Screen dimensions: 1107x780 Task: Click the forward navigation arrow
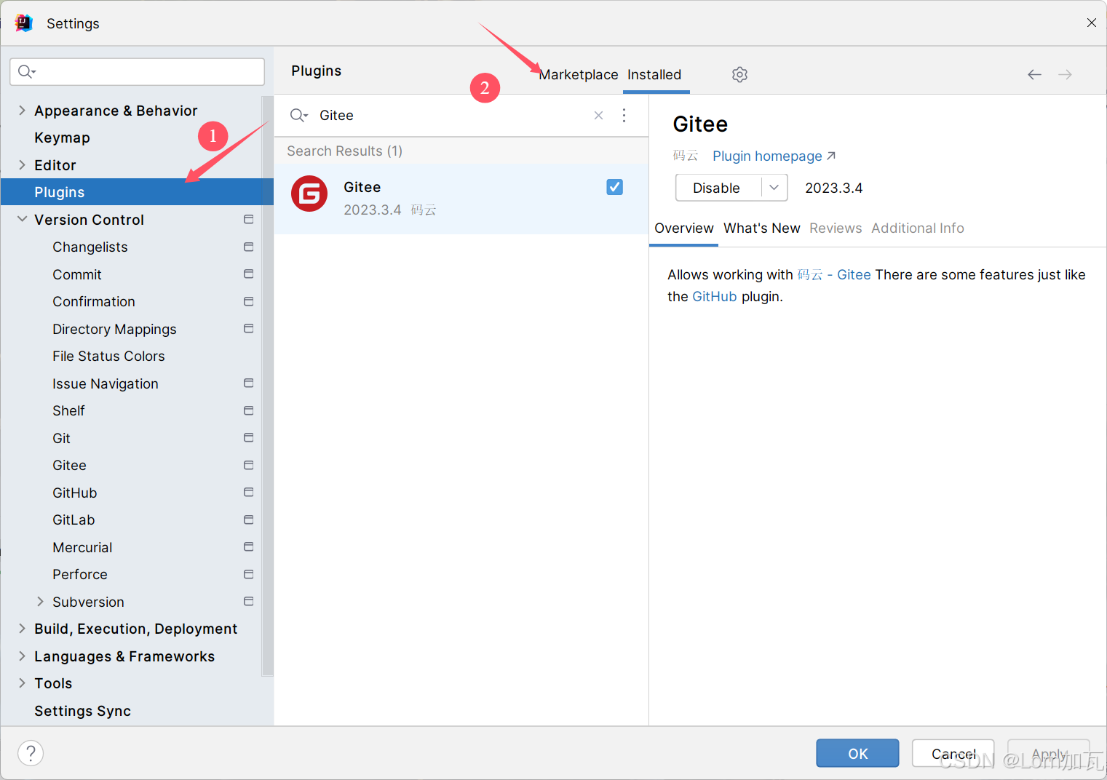click(x=1065, y=74)
